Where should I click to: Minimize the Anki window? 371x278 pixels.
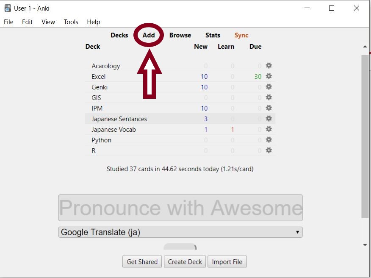pyautogui.click(x=307, y=8)
